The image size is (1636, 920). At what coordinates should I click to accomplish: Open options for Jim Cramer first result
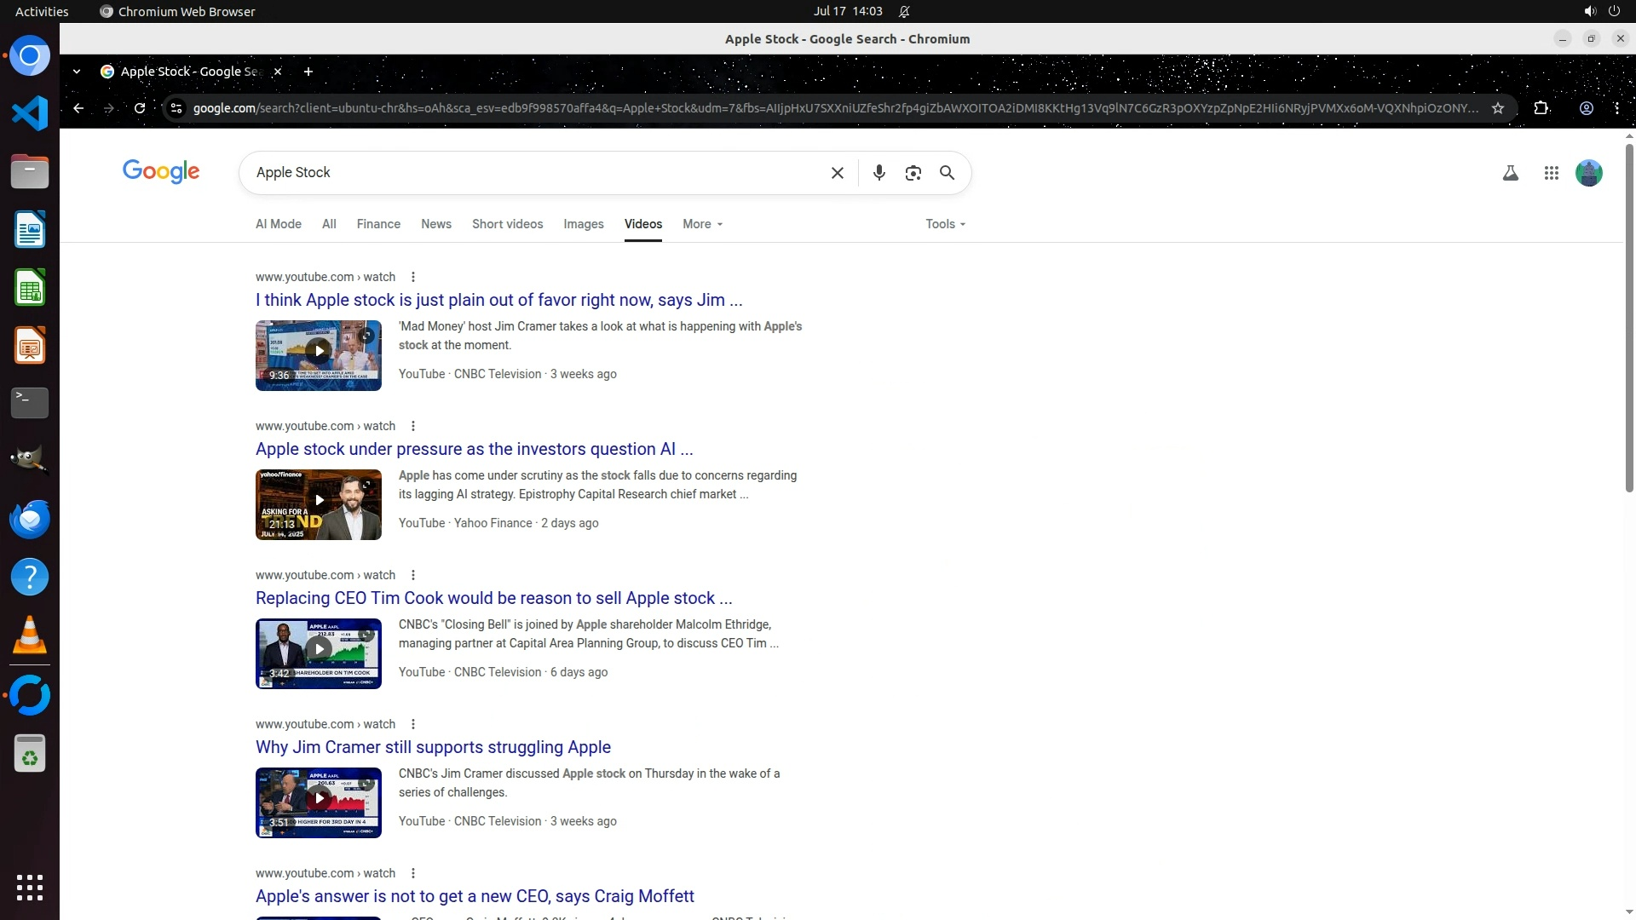[x=413, y=277]
